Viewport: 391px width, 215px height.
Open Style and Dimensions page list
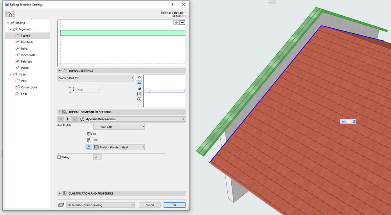pyautogui.click(x=132, y=119)
